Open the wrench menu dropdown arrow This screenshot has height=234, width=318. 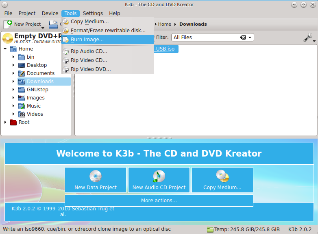tap(314, 41)
